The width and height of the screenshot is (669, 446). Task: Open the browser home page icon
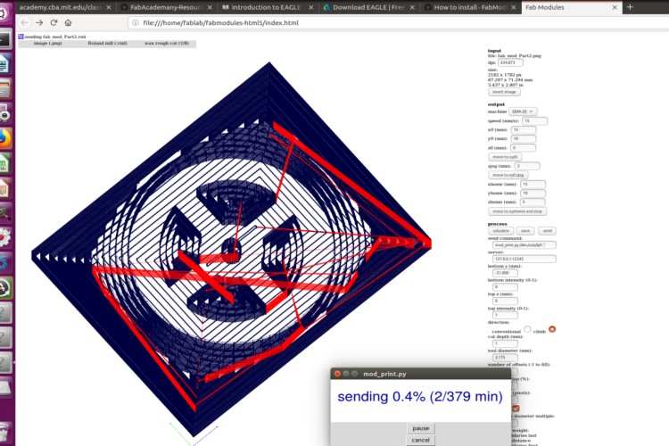(x=69, y=22)
